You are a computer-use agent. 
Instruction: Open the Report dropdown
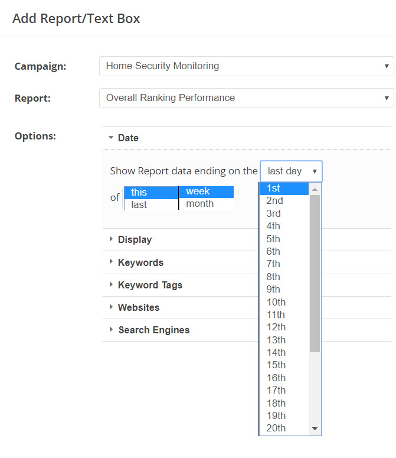(x=246, y=98)
